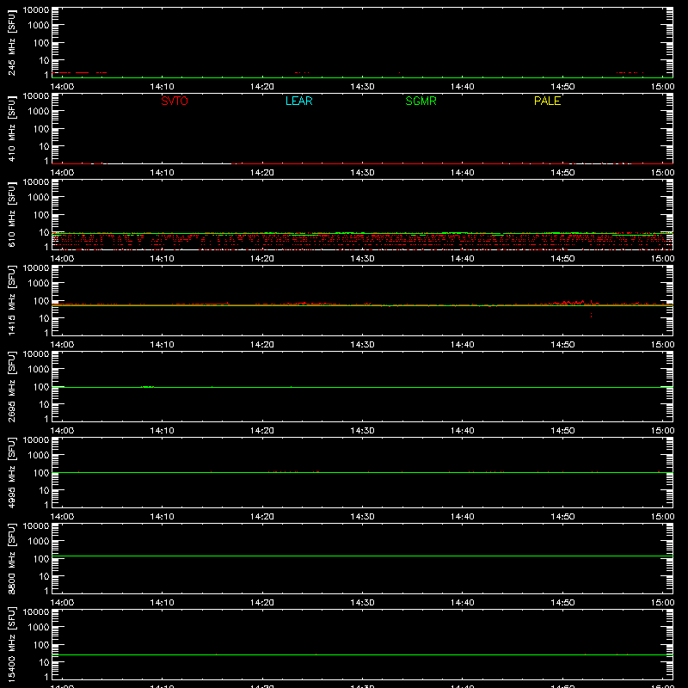Click 15:00 tick label below 4995 MHz plot

click(662, 517)
